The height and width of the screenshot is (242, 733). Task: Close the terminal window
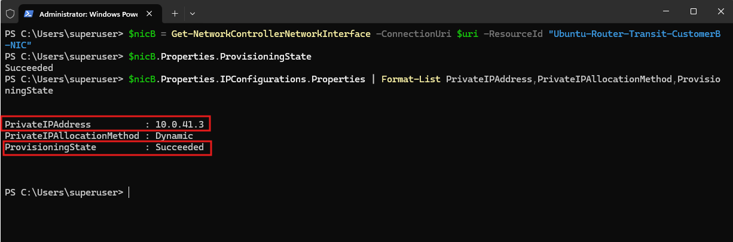[719, 11]
